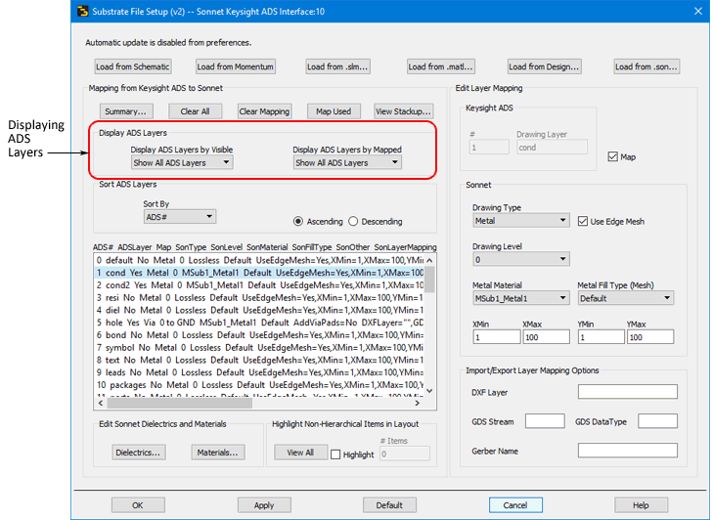Click the YMin input field
Viewport: 713px width, 520px height.
tap(602, 337)
